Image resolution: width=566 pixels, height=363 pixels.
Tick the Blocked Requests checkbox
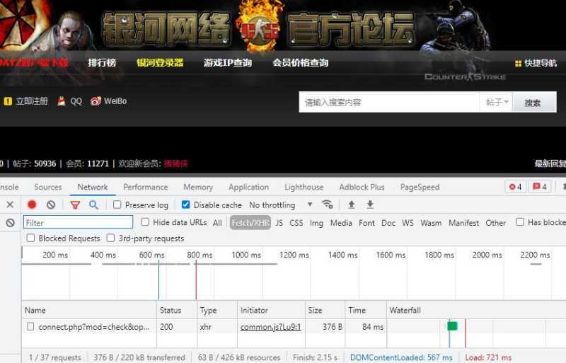point(30,238)
